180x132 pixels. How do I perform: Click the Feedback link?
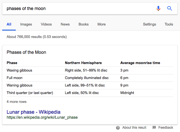click(166, 128)
